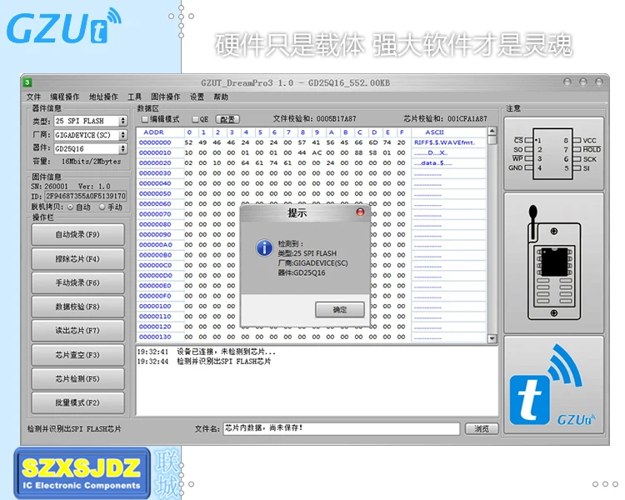The height and width of the screenshot is (500, 625).
Task: Click the 浏览 browse button
Action: [482, 428]
